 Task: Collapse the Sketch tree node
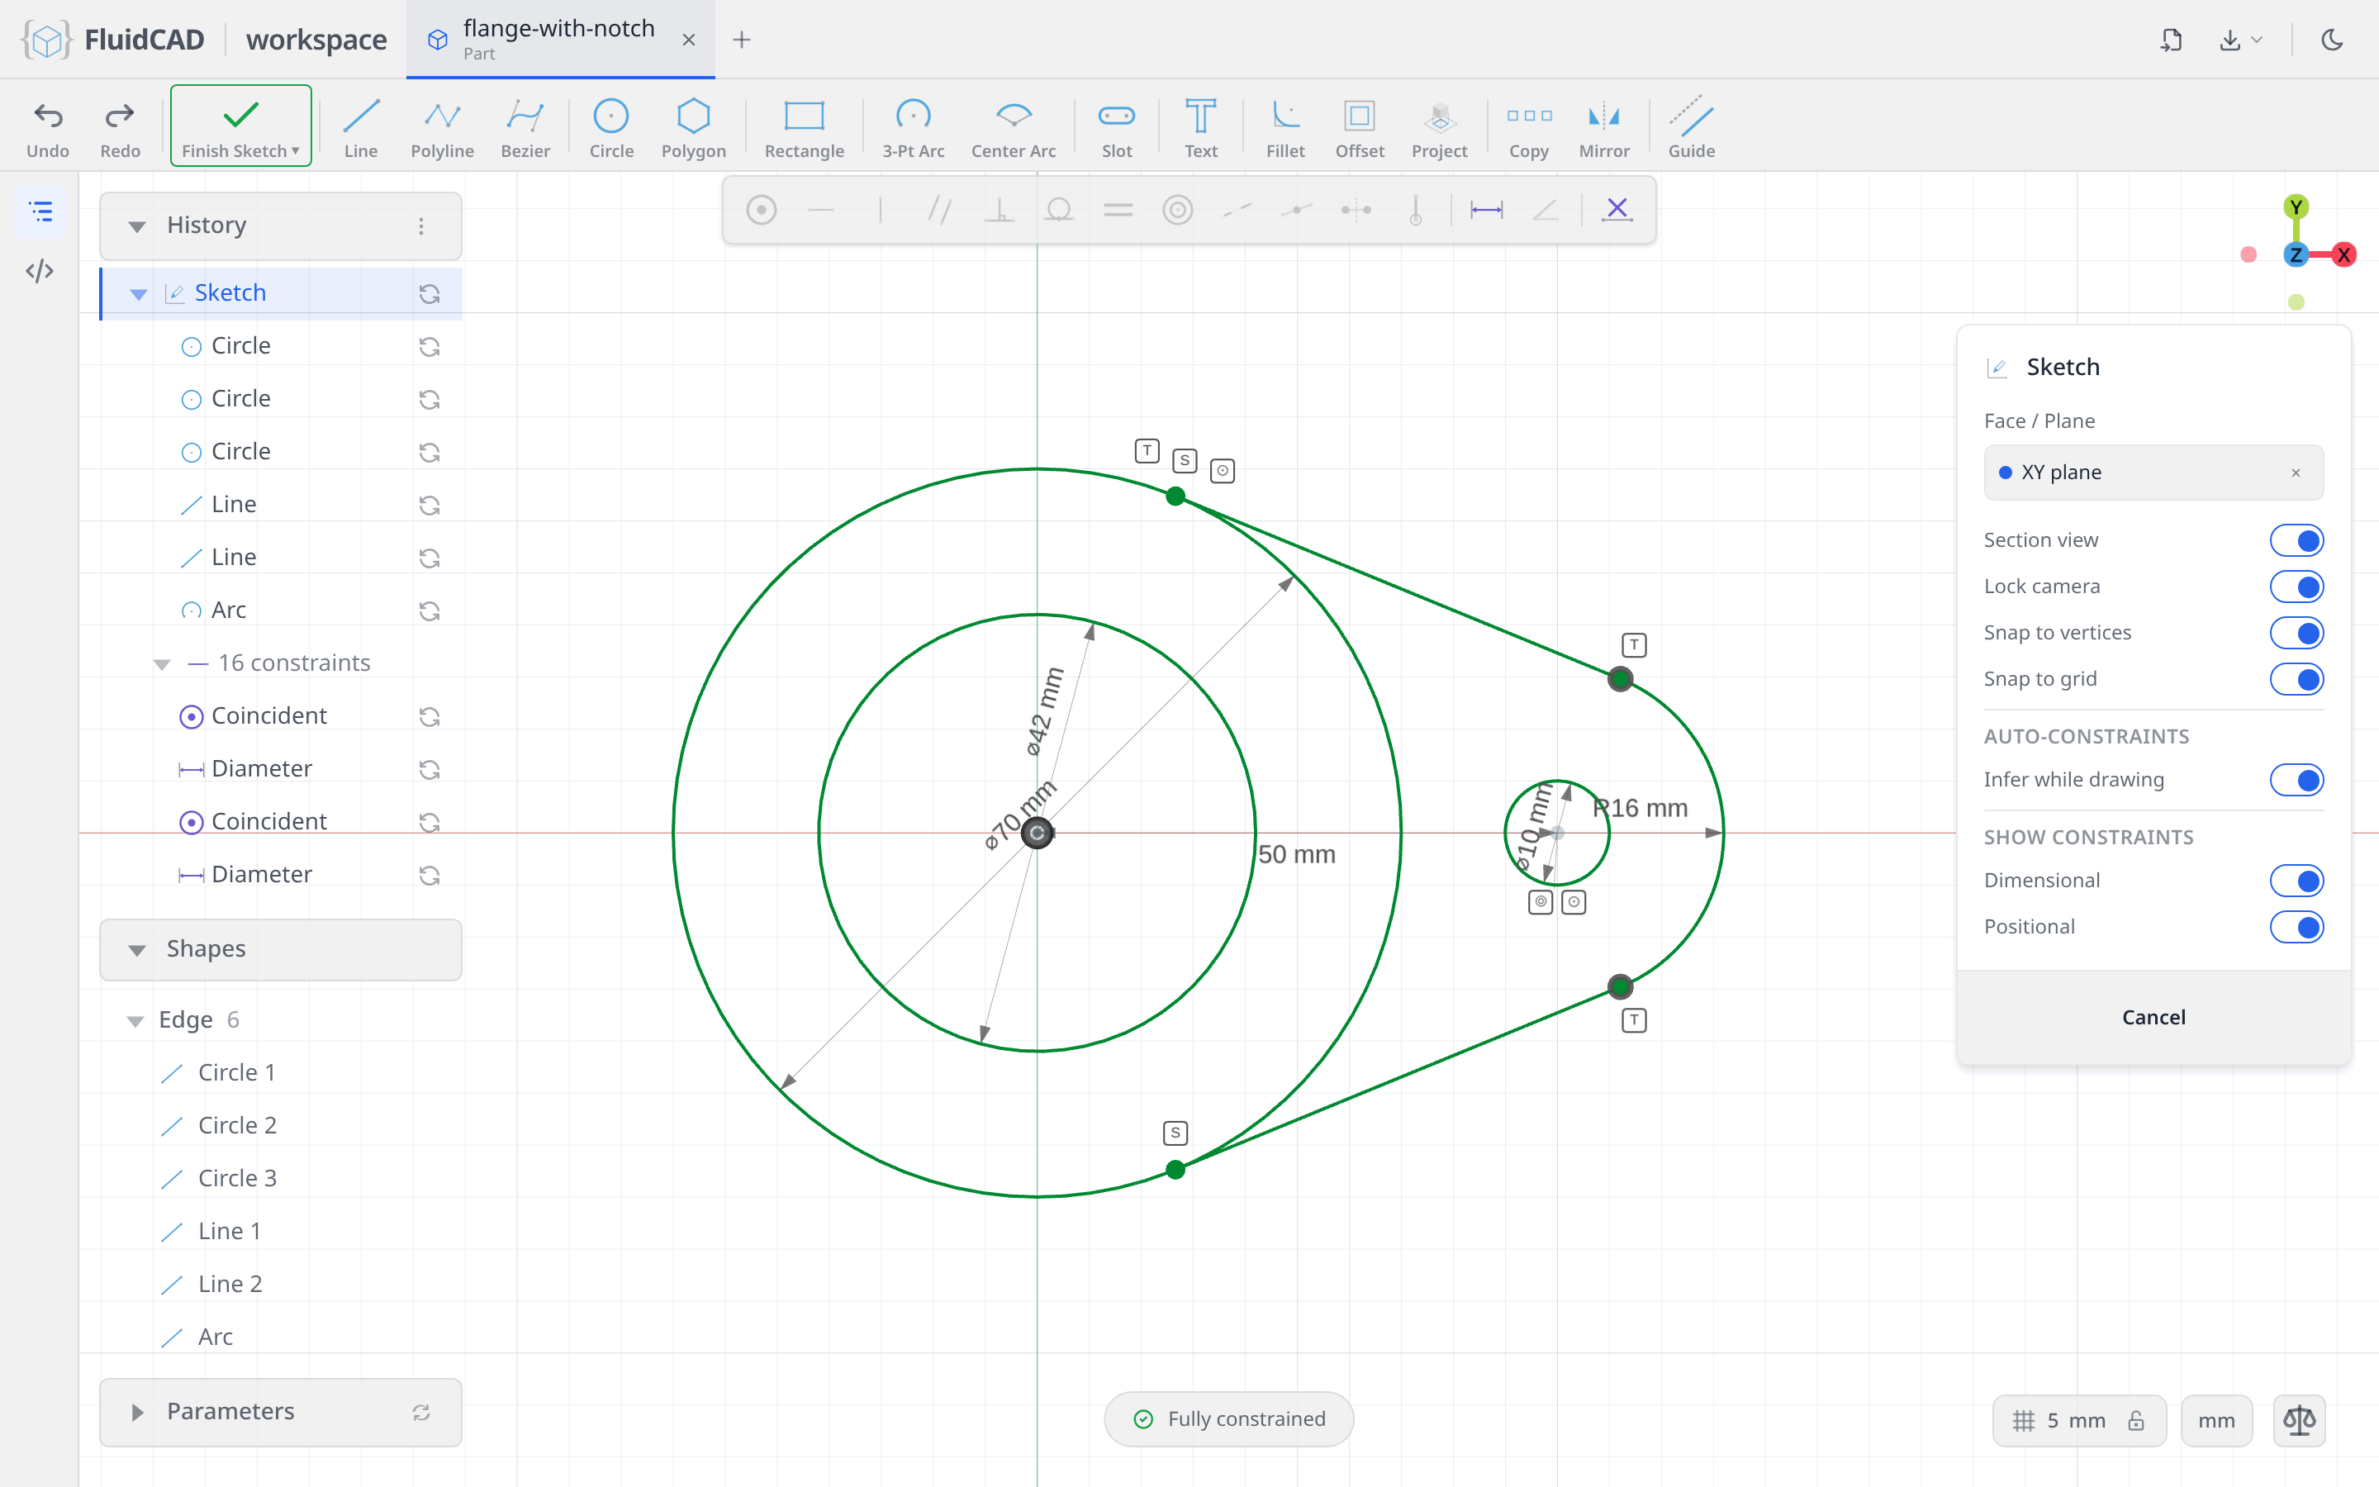(x=139, y=294)
